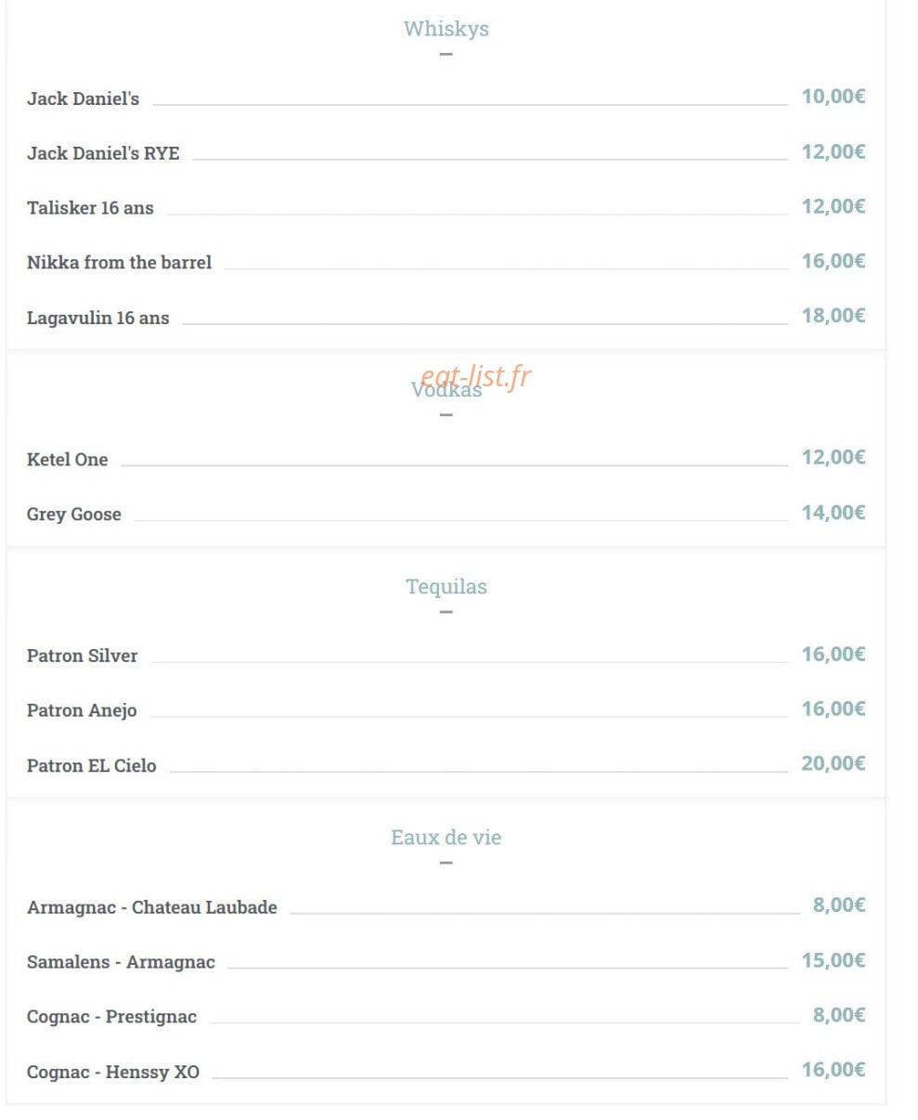Click the Patron EL Cielo 20,00€ price
The height and width of the screenshot is (1120, 918).
[834, 763]
